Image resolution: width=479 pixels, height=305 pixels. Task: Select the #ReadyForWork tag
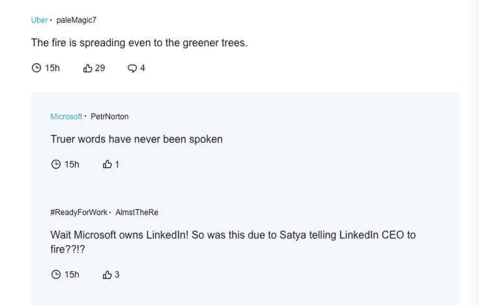78,212
